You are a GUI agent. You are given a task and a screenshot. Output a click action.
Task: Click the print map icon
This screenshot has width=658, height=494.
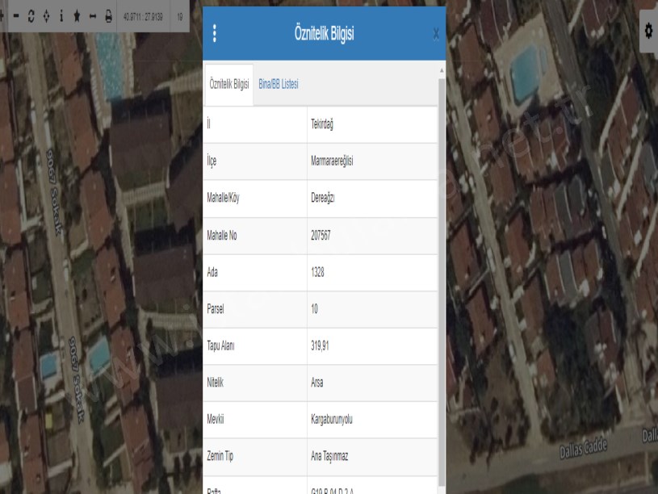(x=108, y=16)
